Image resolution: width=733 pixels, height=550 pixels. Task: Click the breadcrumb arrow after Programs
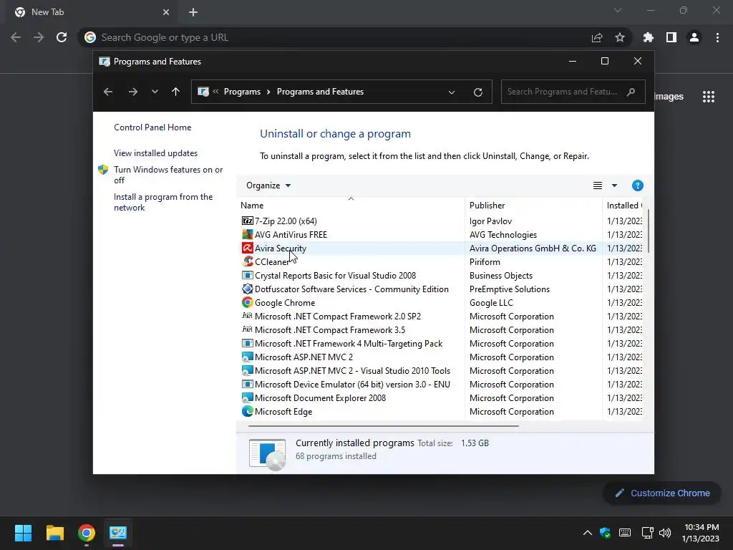[268, 92]
